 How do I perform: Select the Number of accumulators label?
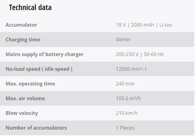click(36, 128)
